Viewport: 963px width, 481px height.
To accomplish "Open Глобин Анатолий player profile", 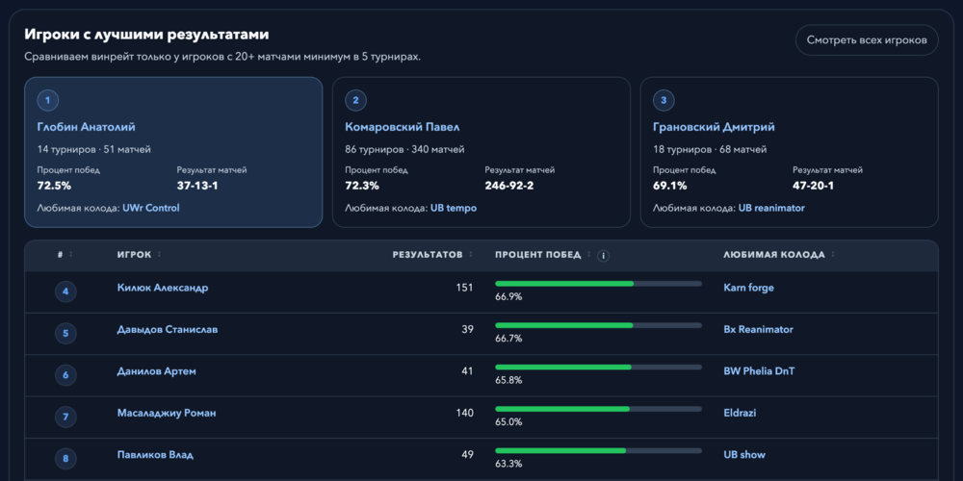I will pyautogui.click(x=86, y=127).
